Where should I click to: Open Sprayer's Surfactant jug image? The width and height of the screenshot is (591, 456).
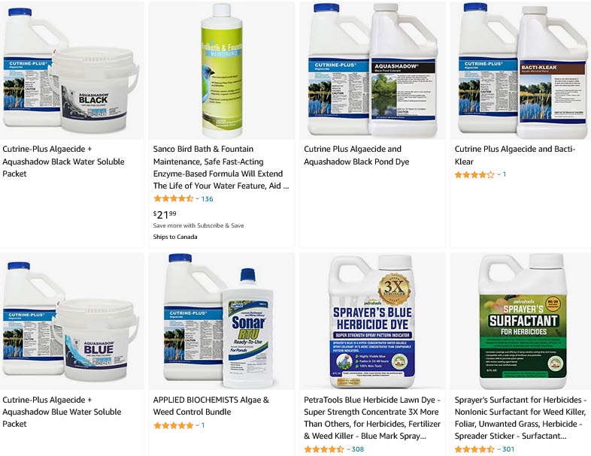pos(521,322)
